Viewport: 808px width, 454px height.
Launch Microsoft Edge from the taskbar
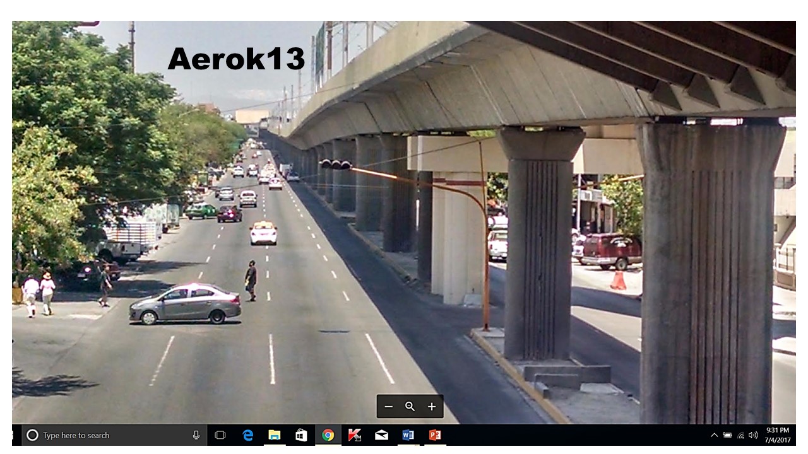[x=247, y=435]
